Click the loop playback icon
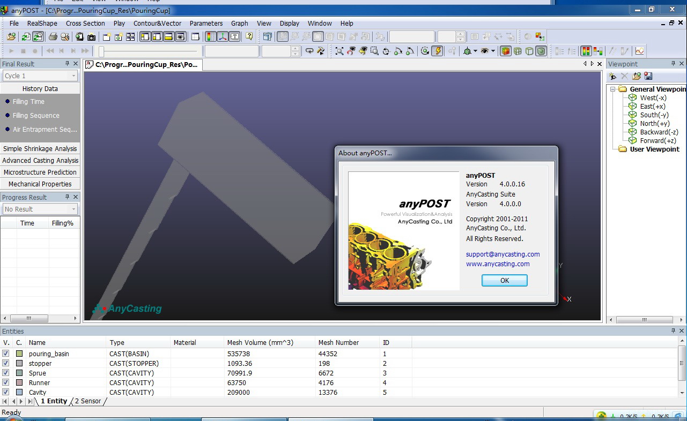The image size is (687, 421). 309,51
